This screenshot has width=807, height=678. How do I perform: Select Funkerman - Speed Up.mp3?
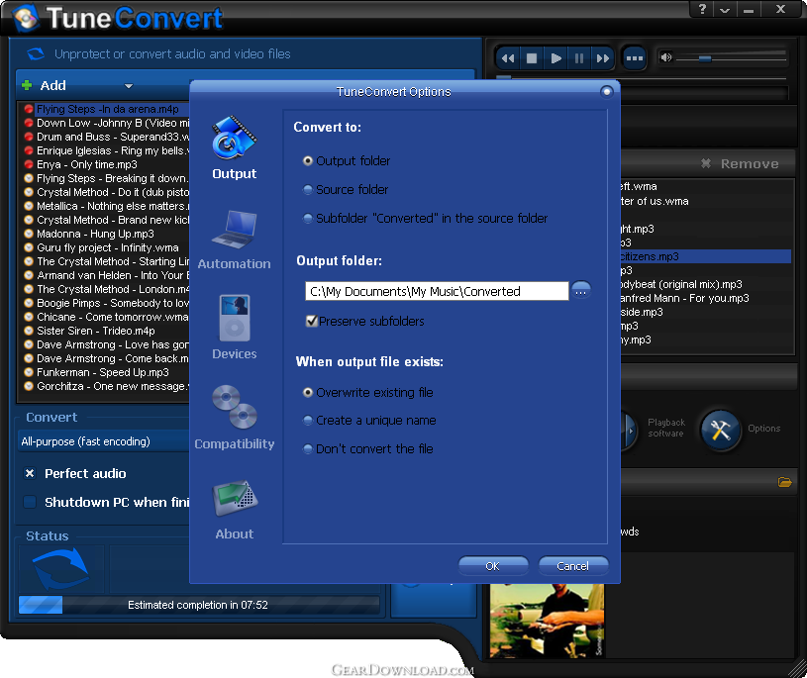tap(102, 372)
